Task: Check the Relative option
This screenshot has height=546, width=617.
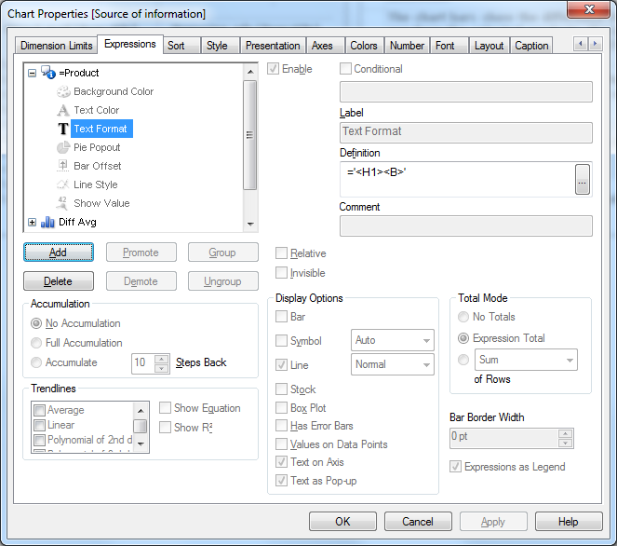Action: (281, 253)
